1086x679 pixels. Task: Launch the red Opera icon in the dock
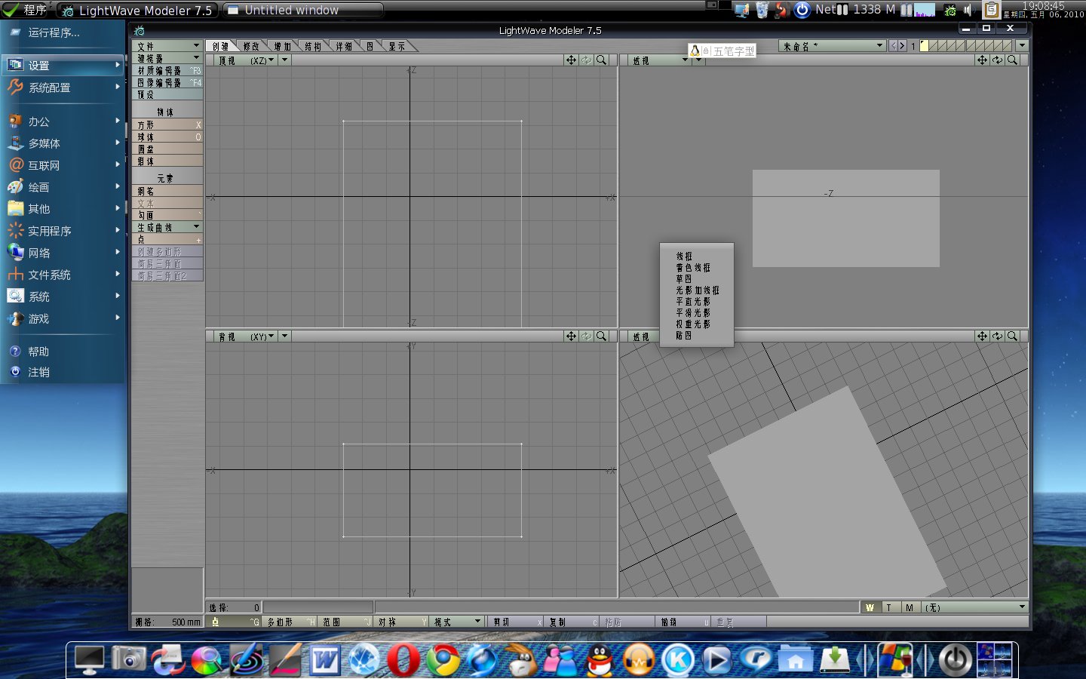tap(403, 660)
